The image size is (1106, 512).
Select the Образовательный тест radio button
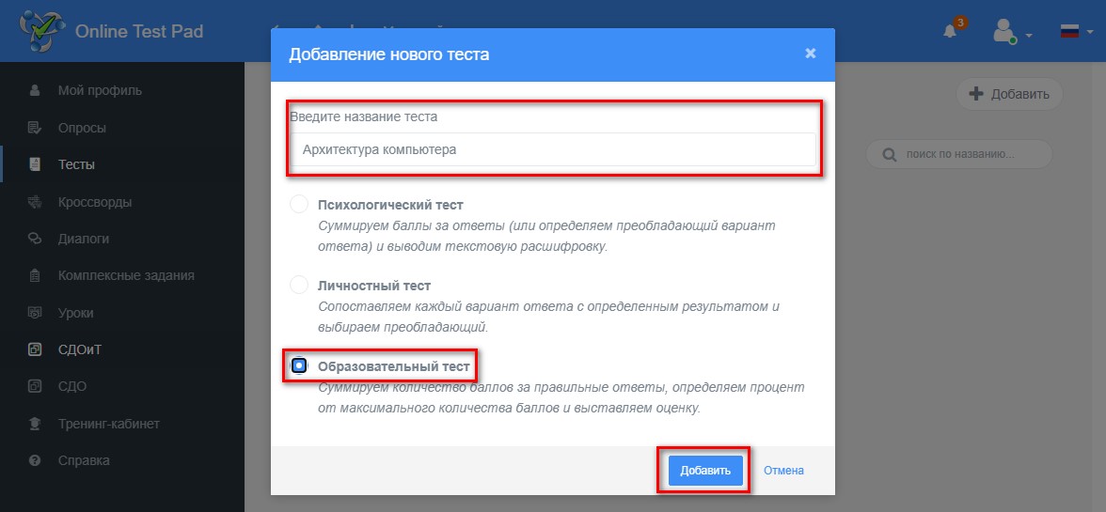[300, 365]
